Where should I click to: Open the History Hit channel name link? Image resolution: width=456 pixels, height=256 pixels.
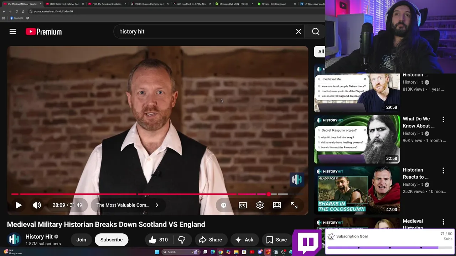point(39,236)
